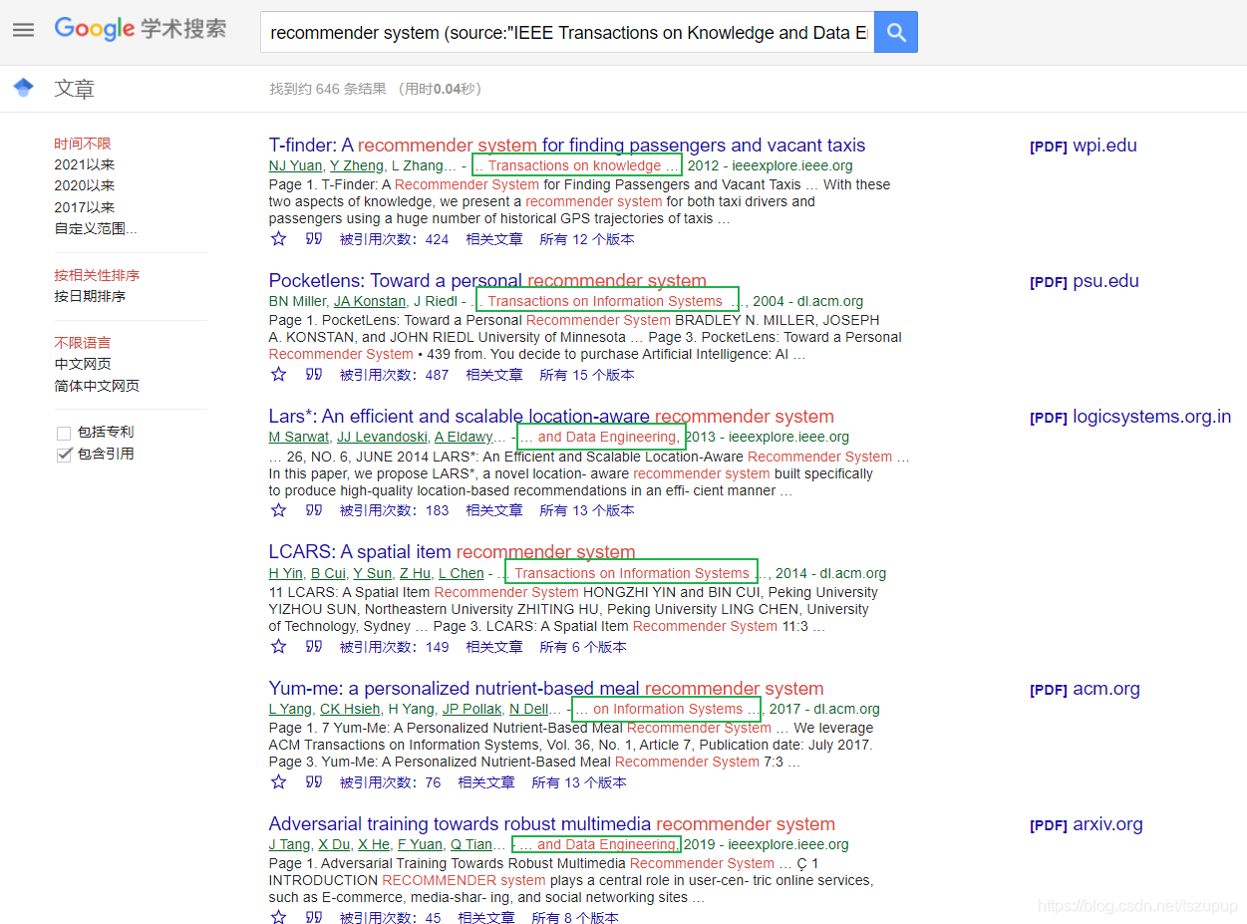Click the scholar cap icon beside 文章
The width and height of the screenshot is (1247, 924).
click(x=23, y=88)
